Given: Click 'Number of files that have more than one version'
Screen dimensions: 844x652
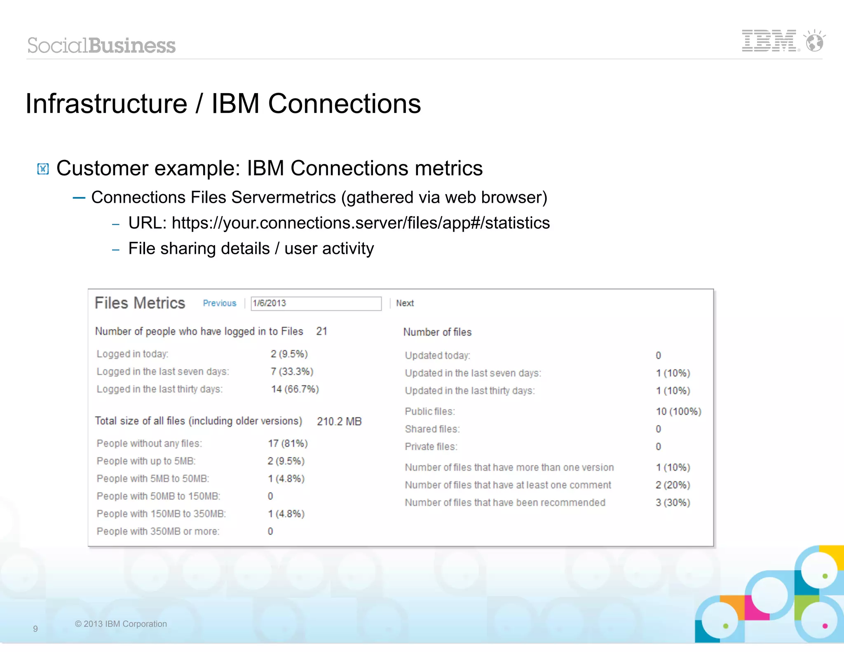Looking at the screenshot, I should click(509, 468).
